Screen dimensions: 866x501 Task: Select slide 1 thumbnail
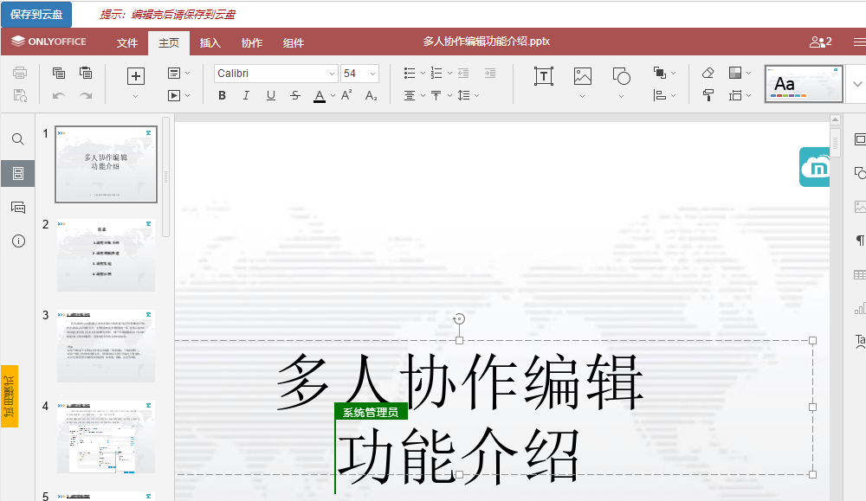pyautogui.click(x=106, y=164)
